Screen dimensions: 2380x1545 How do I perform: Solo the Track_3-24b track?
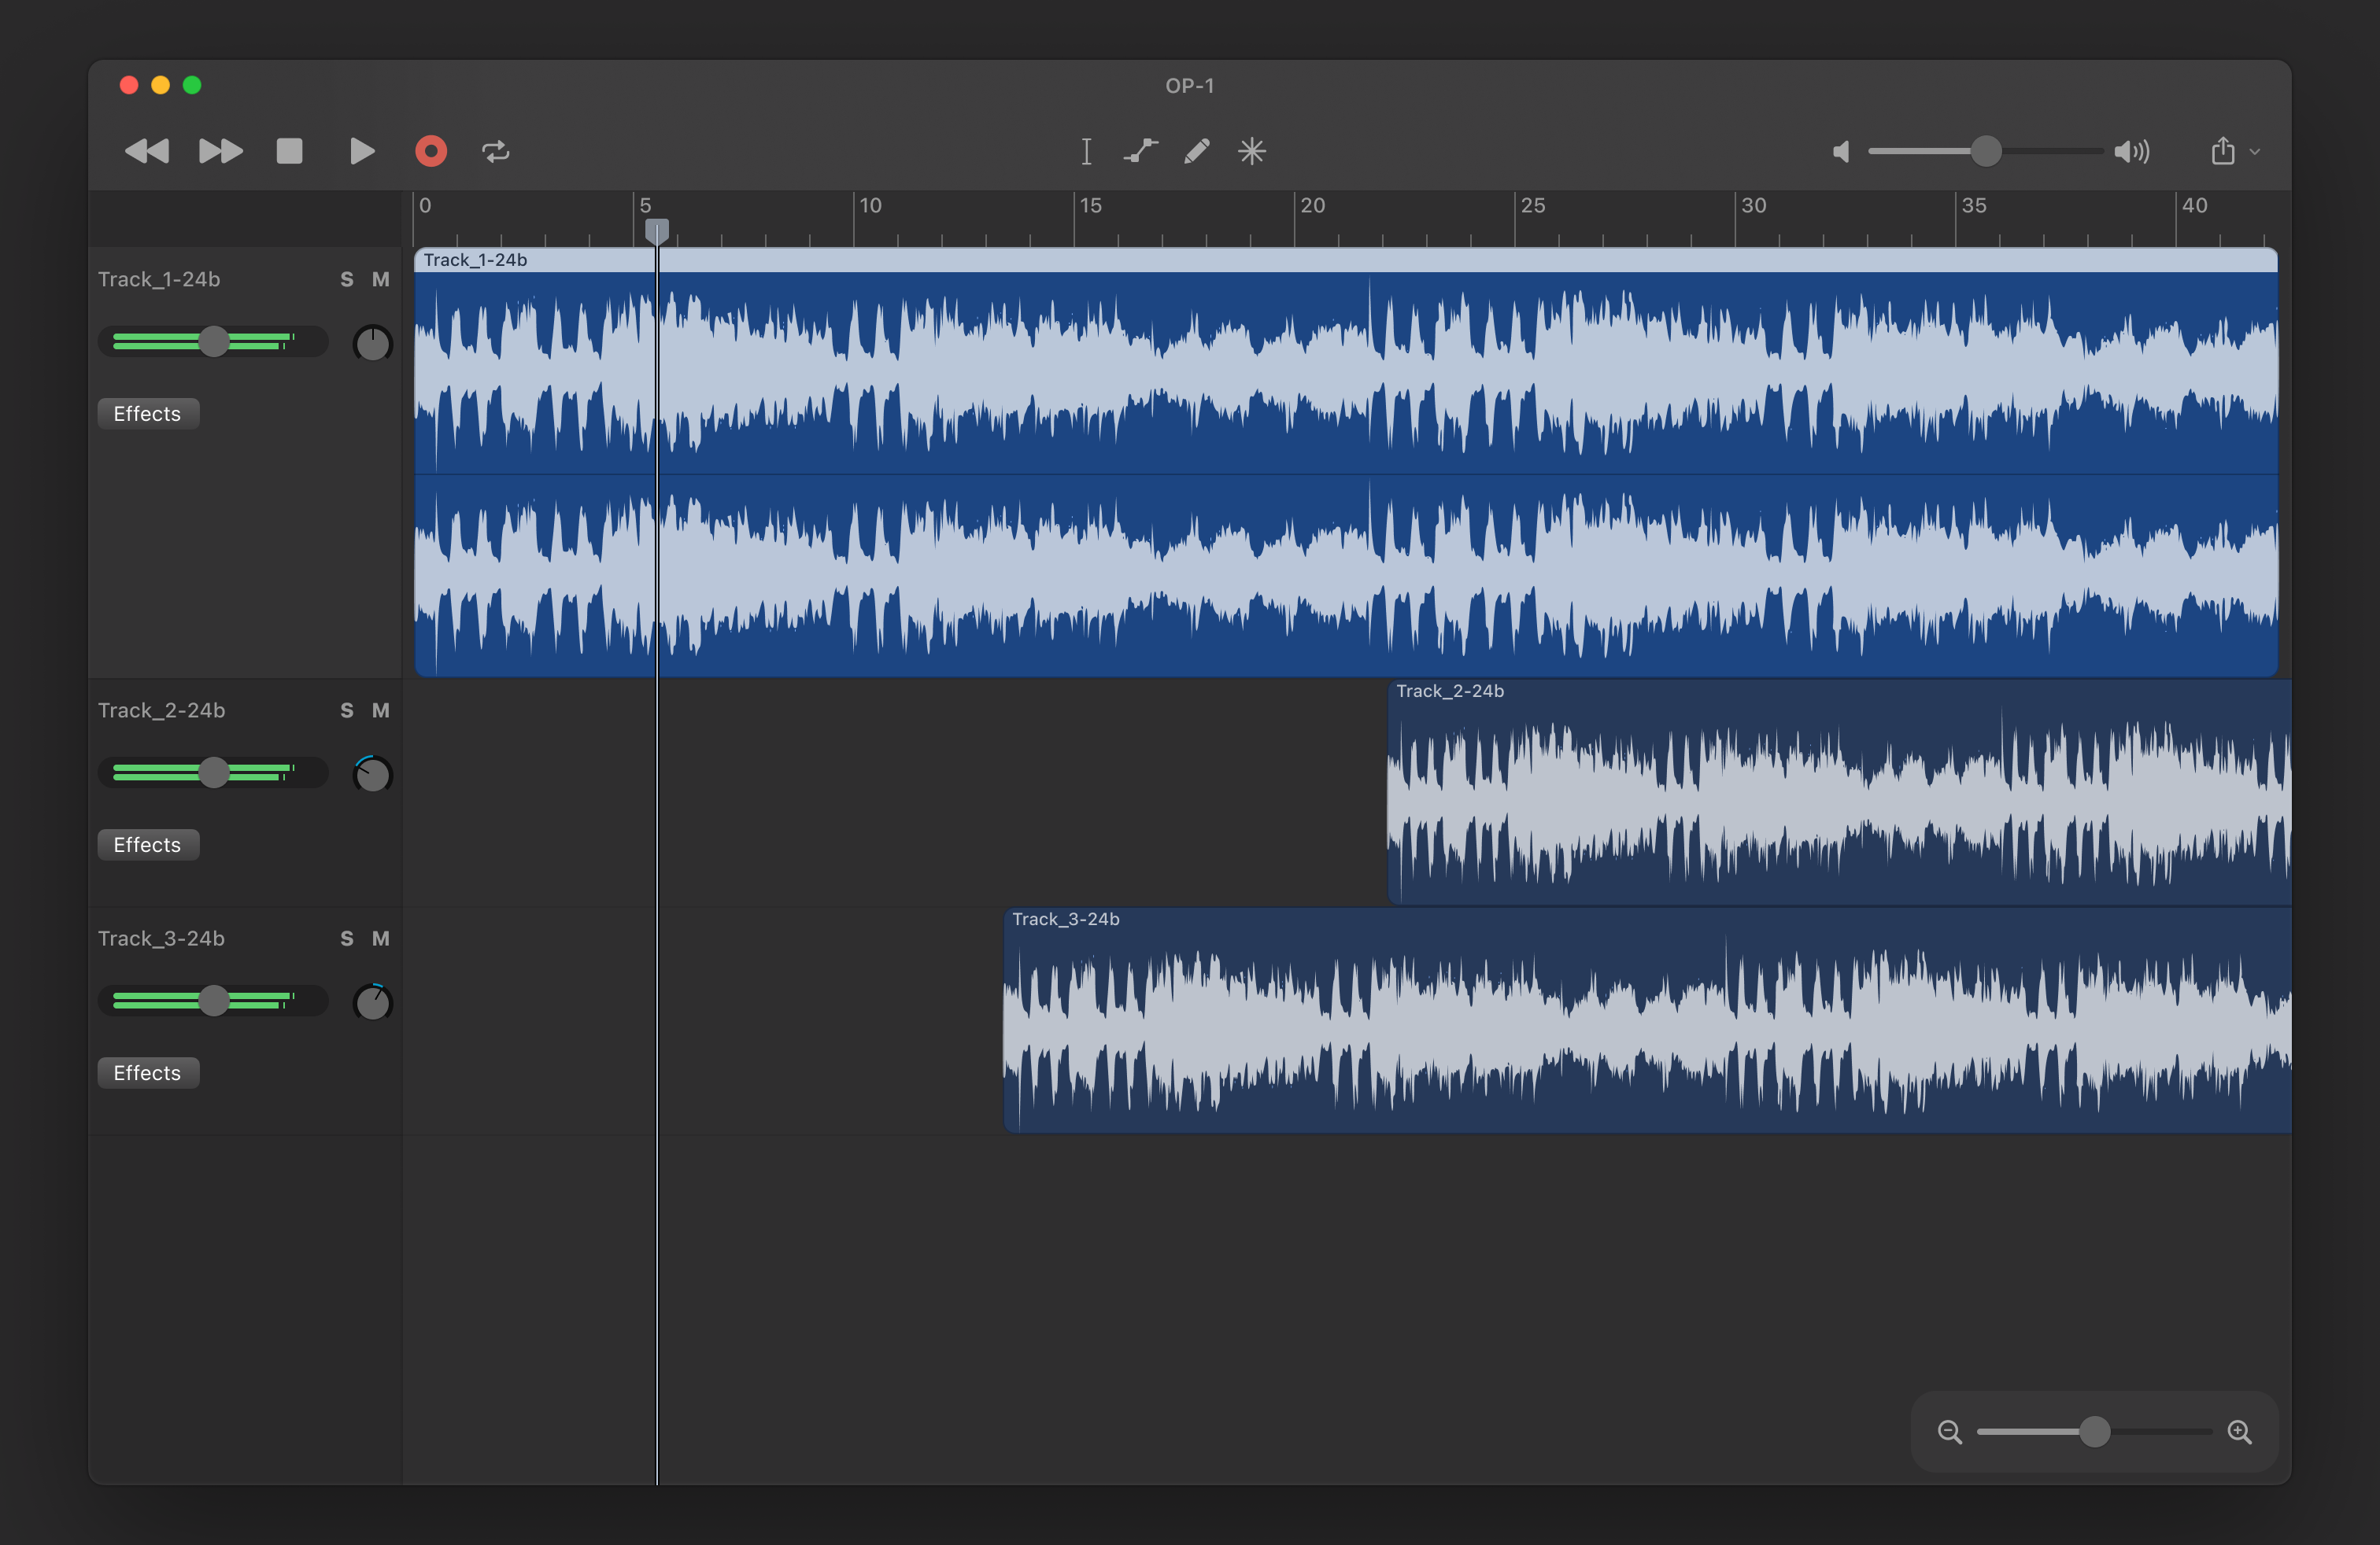click(x=347, y=938)
